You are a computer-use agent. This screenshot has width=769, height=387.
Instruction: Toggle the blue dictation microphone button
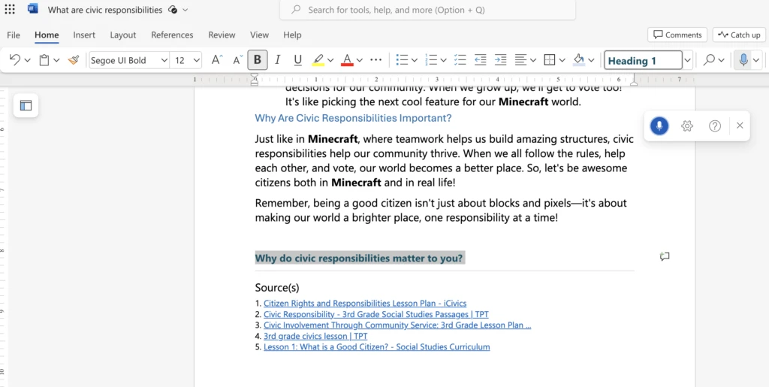pos(659,126)
